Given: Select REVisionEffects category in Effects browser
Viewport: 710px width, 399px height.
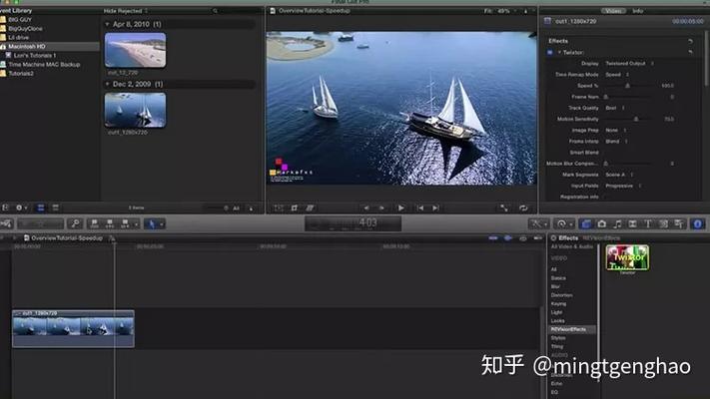Looking at the screenshot, I should coord(571,329).
